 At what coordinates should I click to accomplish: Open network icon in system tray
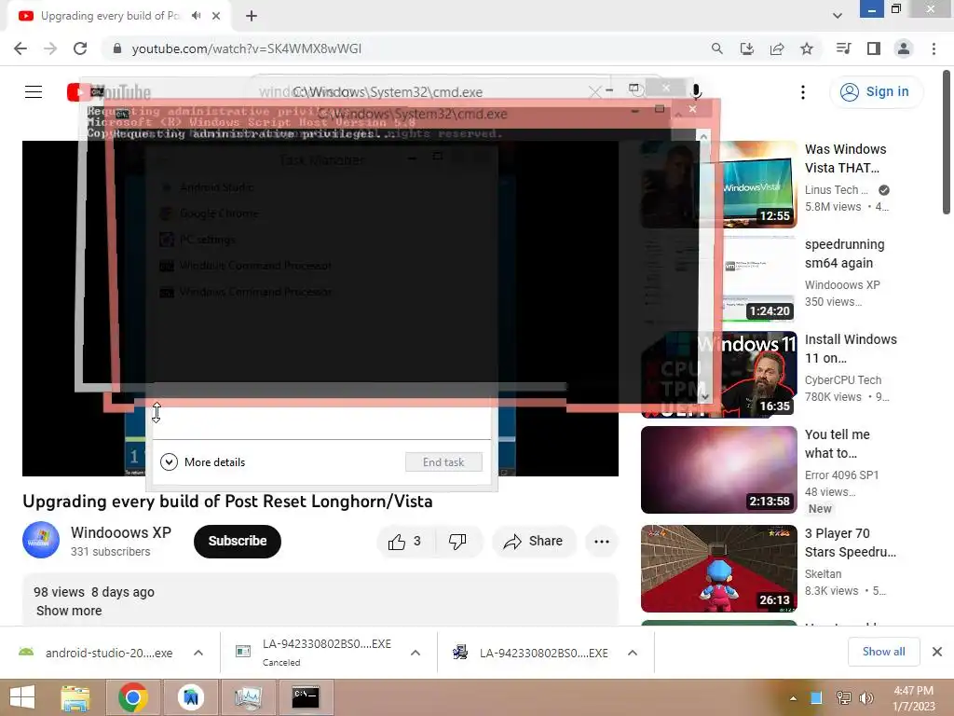tap(844, 698)
